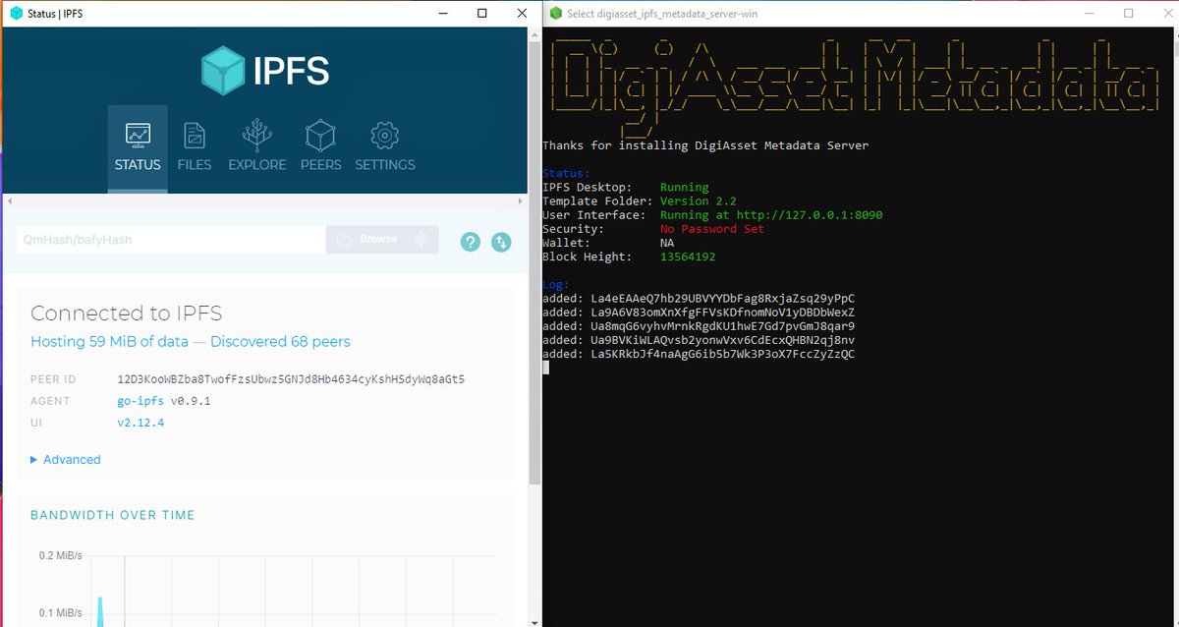
Task: Click the log line ending Zsq29yPpC
Action: tap(699, 298)
